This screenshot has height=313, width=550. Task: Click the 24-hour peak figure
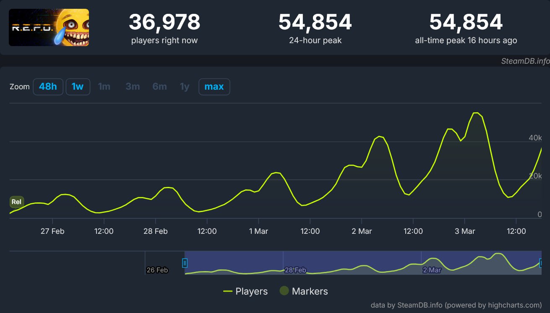pos(315,22)
